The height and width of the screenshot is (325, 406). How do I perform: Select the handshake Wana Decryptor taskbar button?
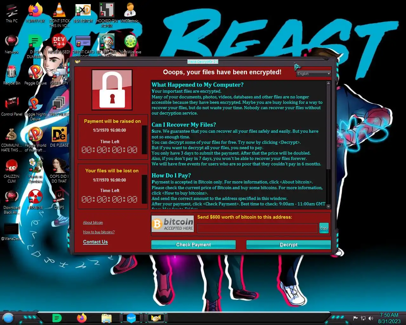point(156,318)
